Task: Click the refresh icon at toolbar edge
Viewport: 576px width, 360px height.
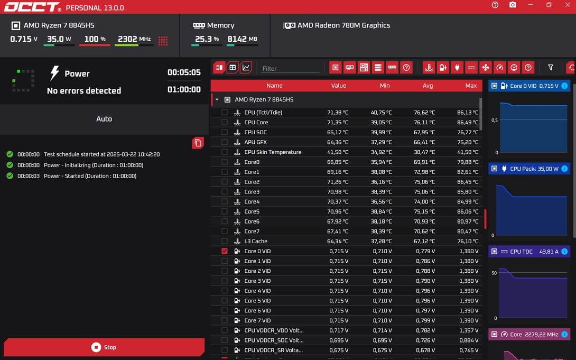Action: click(571, 68)
